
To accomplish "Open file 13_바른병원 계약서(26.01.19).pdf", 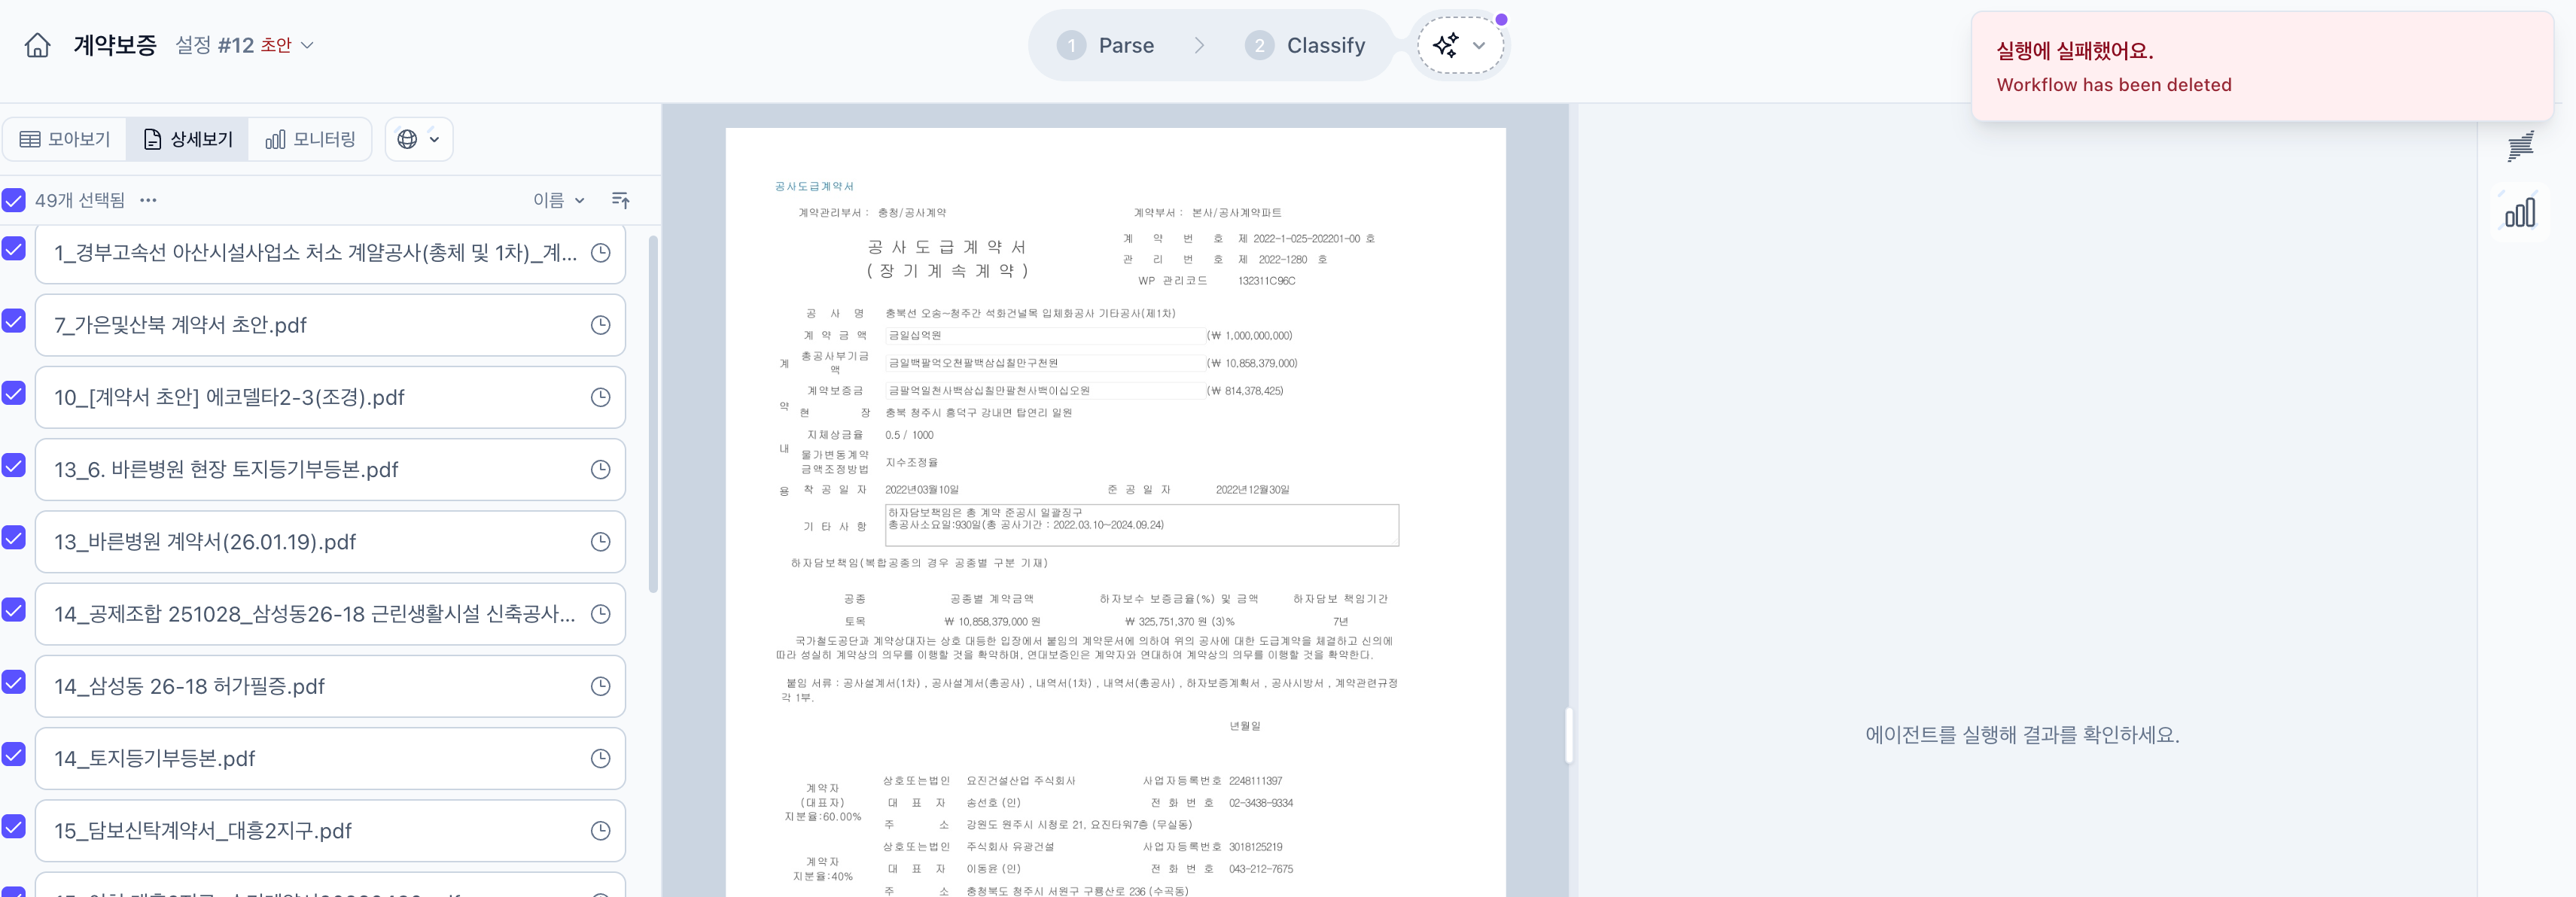I will 330,542.
